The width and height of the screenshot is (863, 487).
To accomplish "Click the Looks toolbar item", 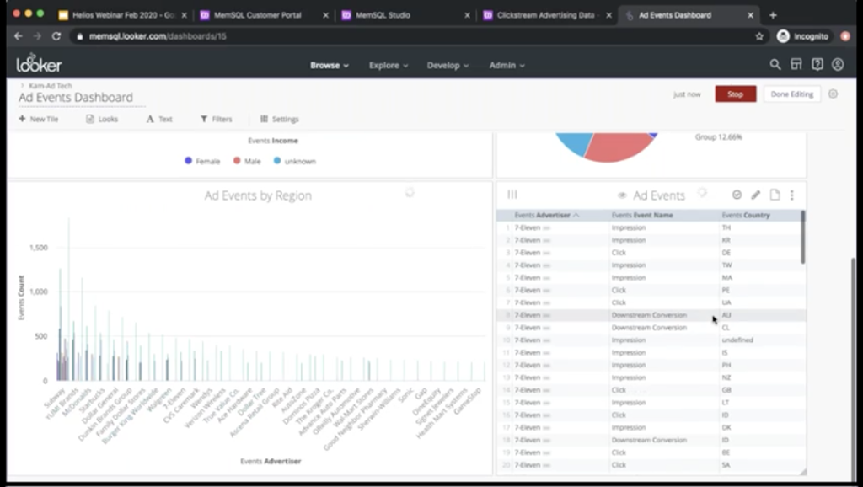I will click(x=102, y=119).
